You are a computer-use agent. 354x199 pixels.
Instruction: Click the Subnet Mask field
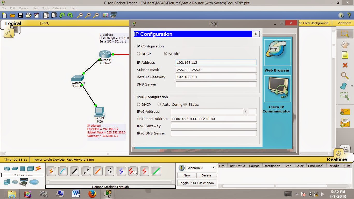pos(216,70)
